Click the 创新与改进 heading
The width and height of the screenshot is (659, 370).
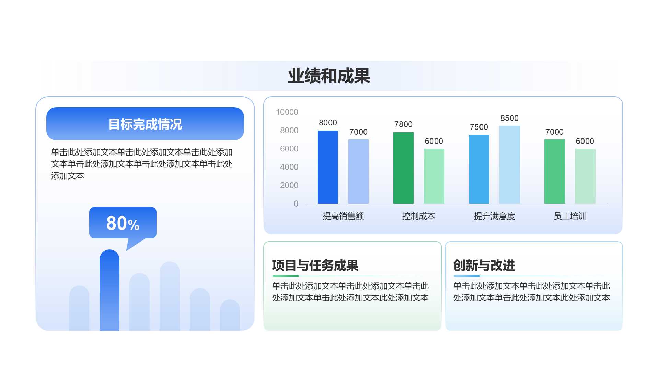(x=484, y=266)
